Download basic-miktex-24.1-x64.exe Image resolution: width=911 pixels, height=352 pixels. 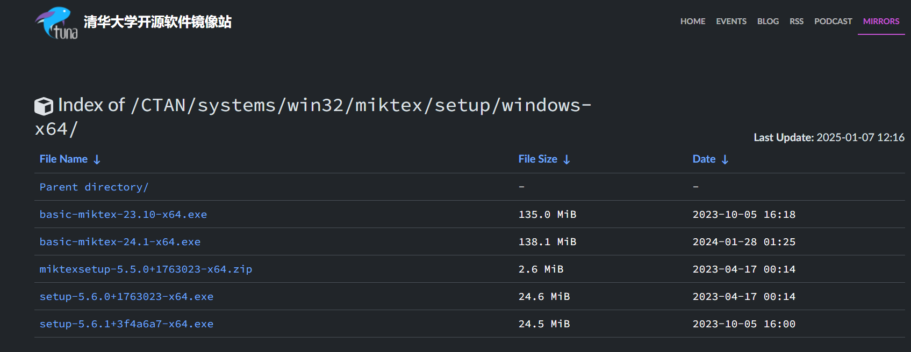tap(120, 242)
